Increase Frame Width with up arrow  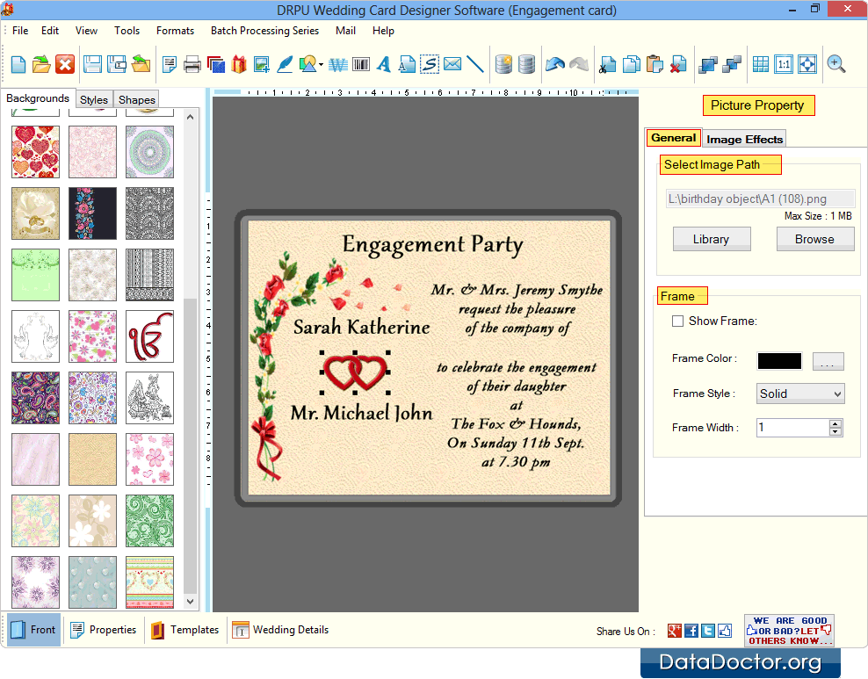[835, 423]
